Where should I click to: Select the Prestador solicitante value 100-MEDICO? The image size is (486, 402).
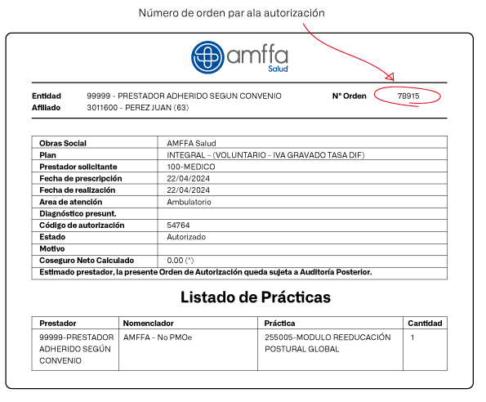191,167
